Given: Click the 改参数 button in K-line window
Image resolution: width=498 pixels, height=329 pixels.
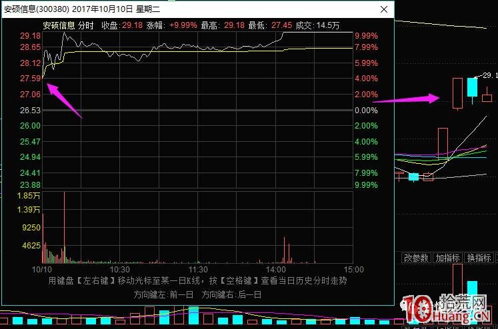Looking at the screenshot, I should tap(416, 258).
